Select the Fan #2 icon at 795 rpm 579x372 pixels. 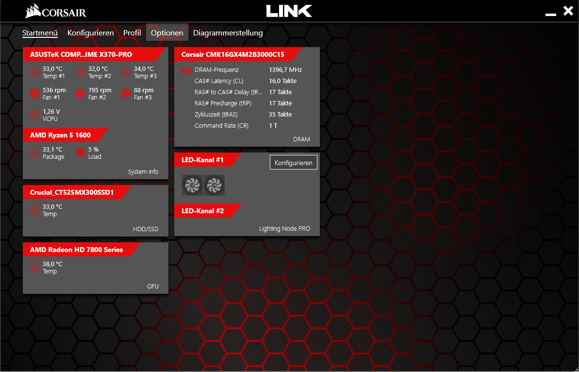pos(80,94)
